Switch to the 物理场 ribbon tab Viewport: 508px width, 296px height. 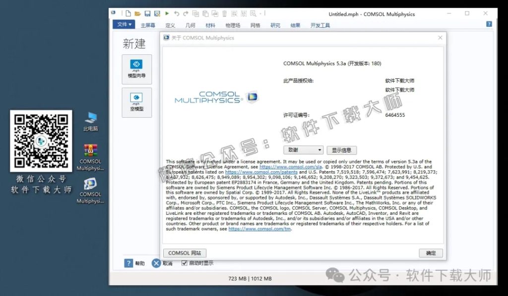point(233,25)
